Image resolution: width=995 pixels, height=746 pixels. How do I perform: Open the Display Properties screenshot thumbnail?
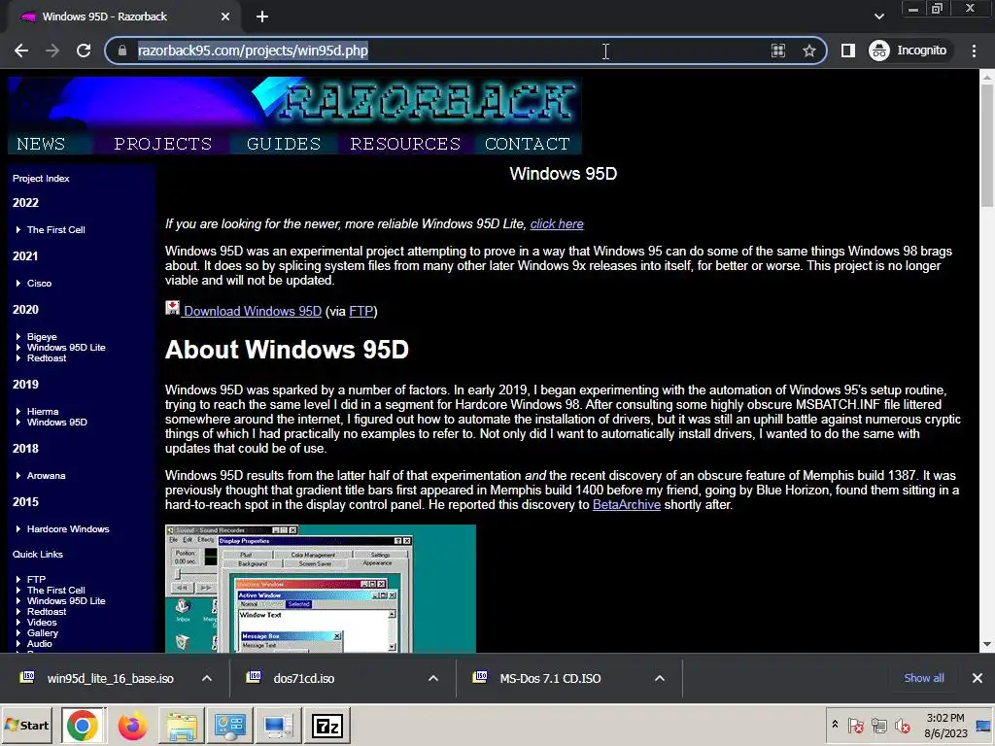[321, 589]
